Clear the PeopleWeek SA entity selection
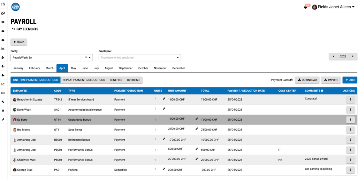359x179 pixels. click(86, 58)
